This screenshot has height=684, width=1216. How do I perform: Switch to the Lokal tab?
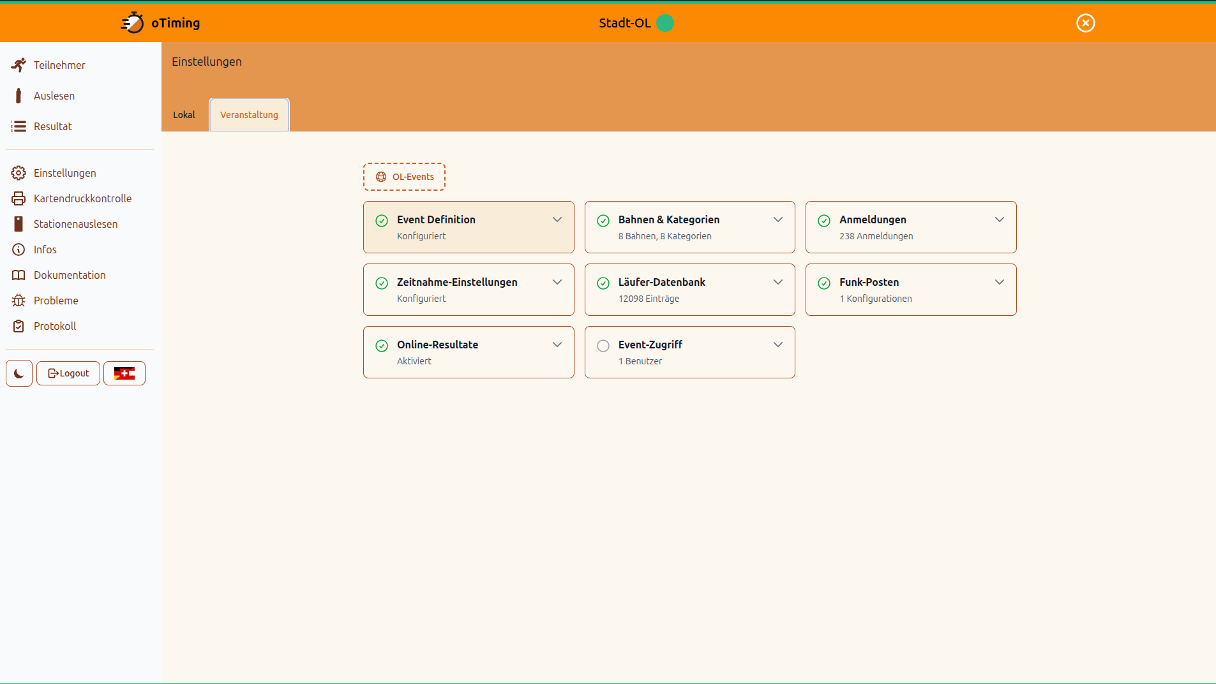coord(184,115)
